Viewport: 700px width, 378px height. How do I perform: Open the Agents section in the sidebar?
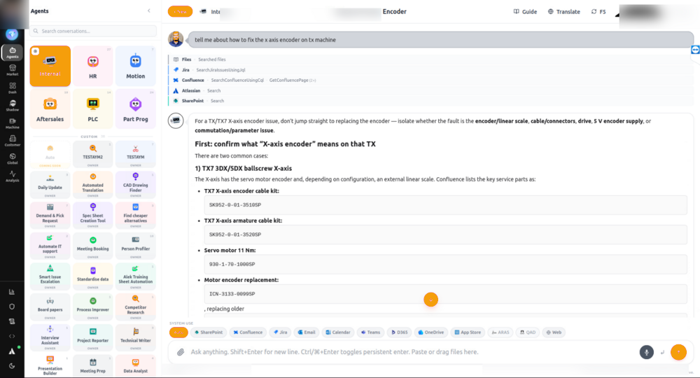pos(12,52)
